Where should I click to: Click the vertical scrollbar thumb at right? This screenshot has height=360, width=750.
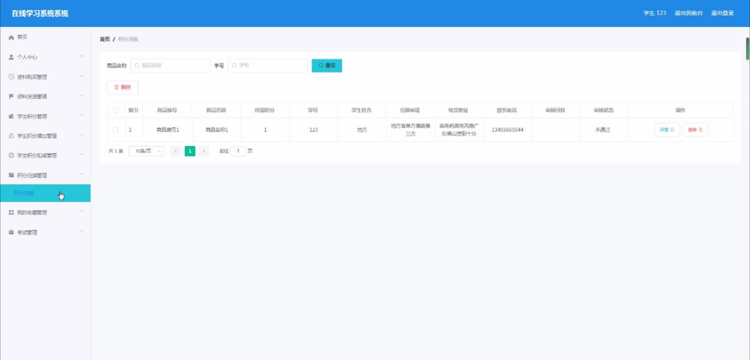(747, 48)
